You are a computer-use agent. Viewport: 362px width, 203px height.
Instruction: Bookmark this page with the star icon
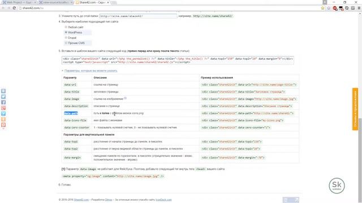[322, 8]
